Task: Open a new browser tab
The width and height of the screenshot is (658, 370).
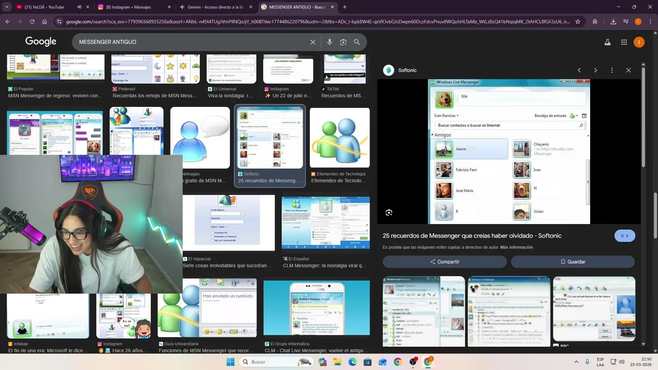Action: tap(344, 7)
